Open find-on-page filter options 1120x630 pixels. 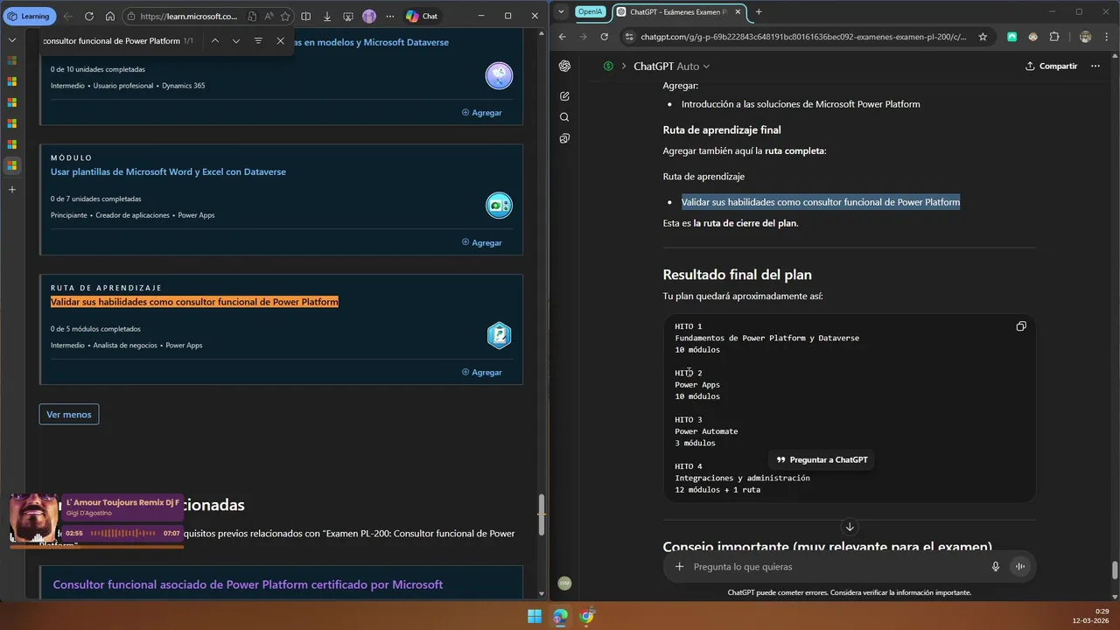[x=258, y=41]
